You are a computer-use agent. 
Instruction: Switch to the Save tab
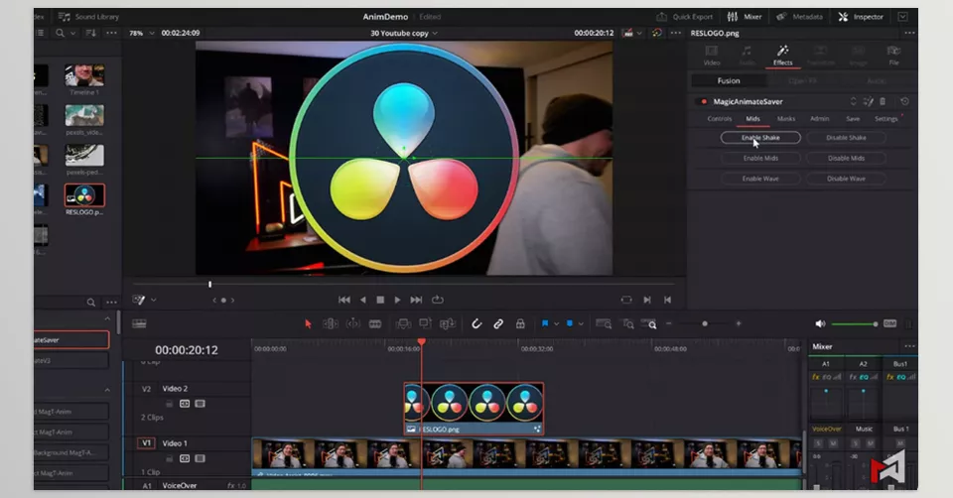point(853,119)
